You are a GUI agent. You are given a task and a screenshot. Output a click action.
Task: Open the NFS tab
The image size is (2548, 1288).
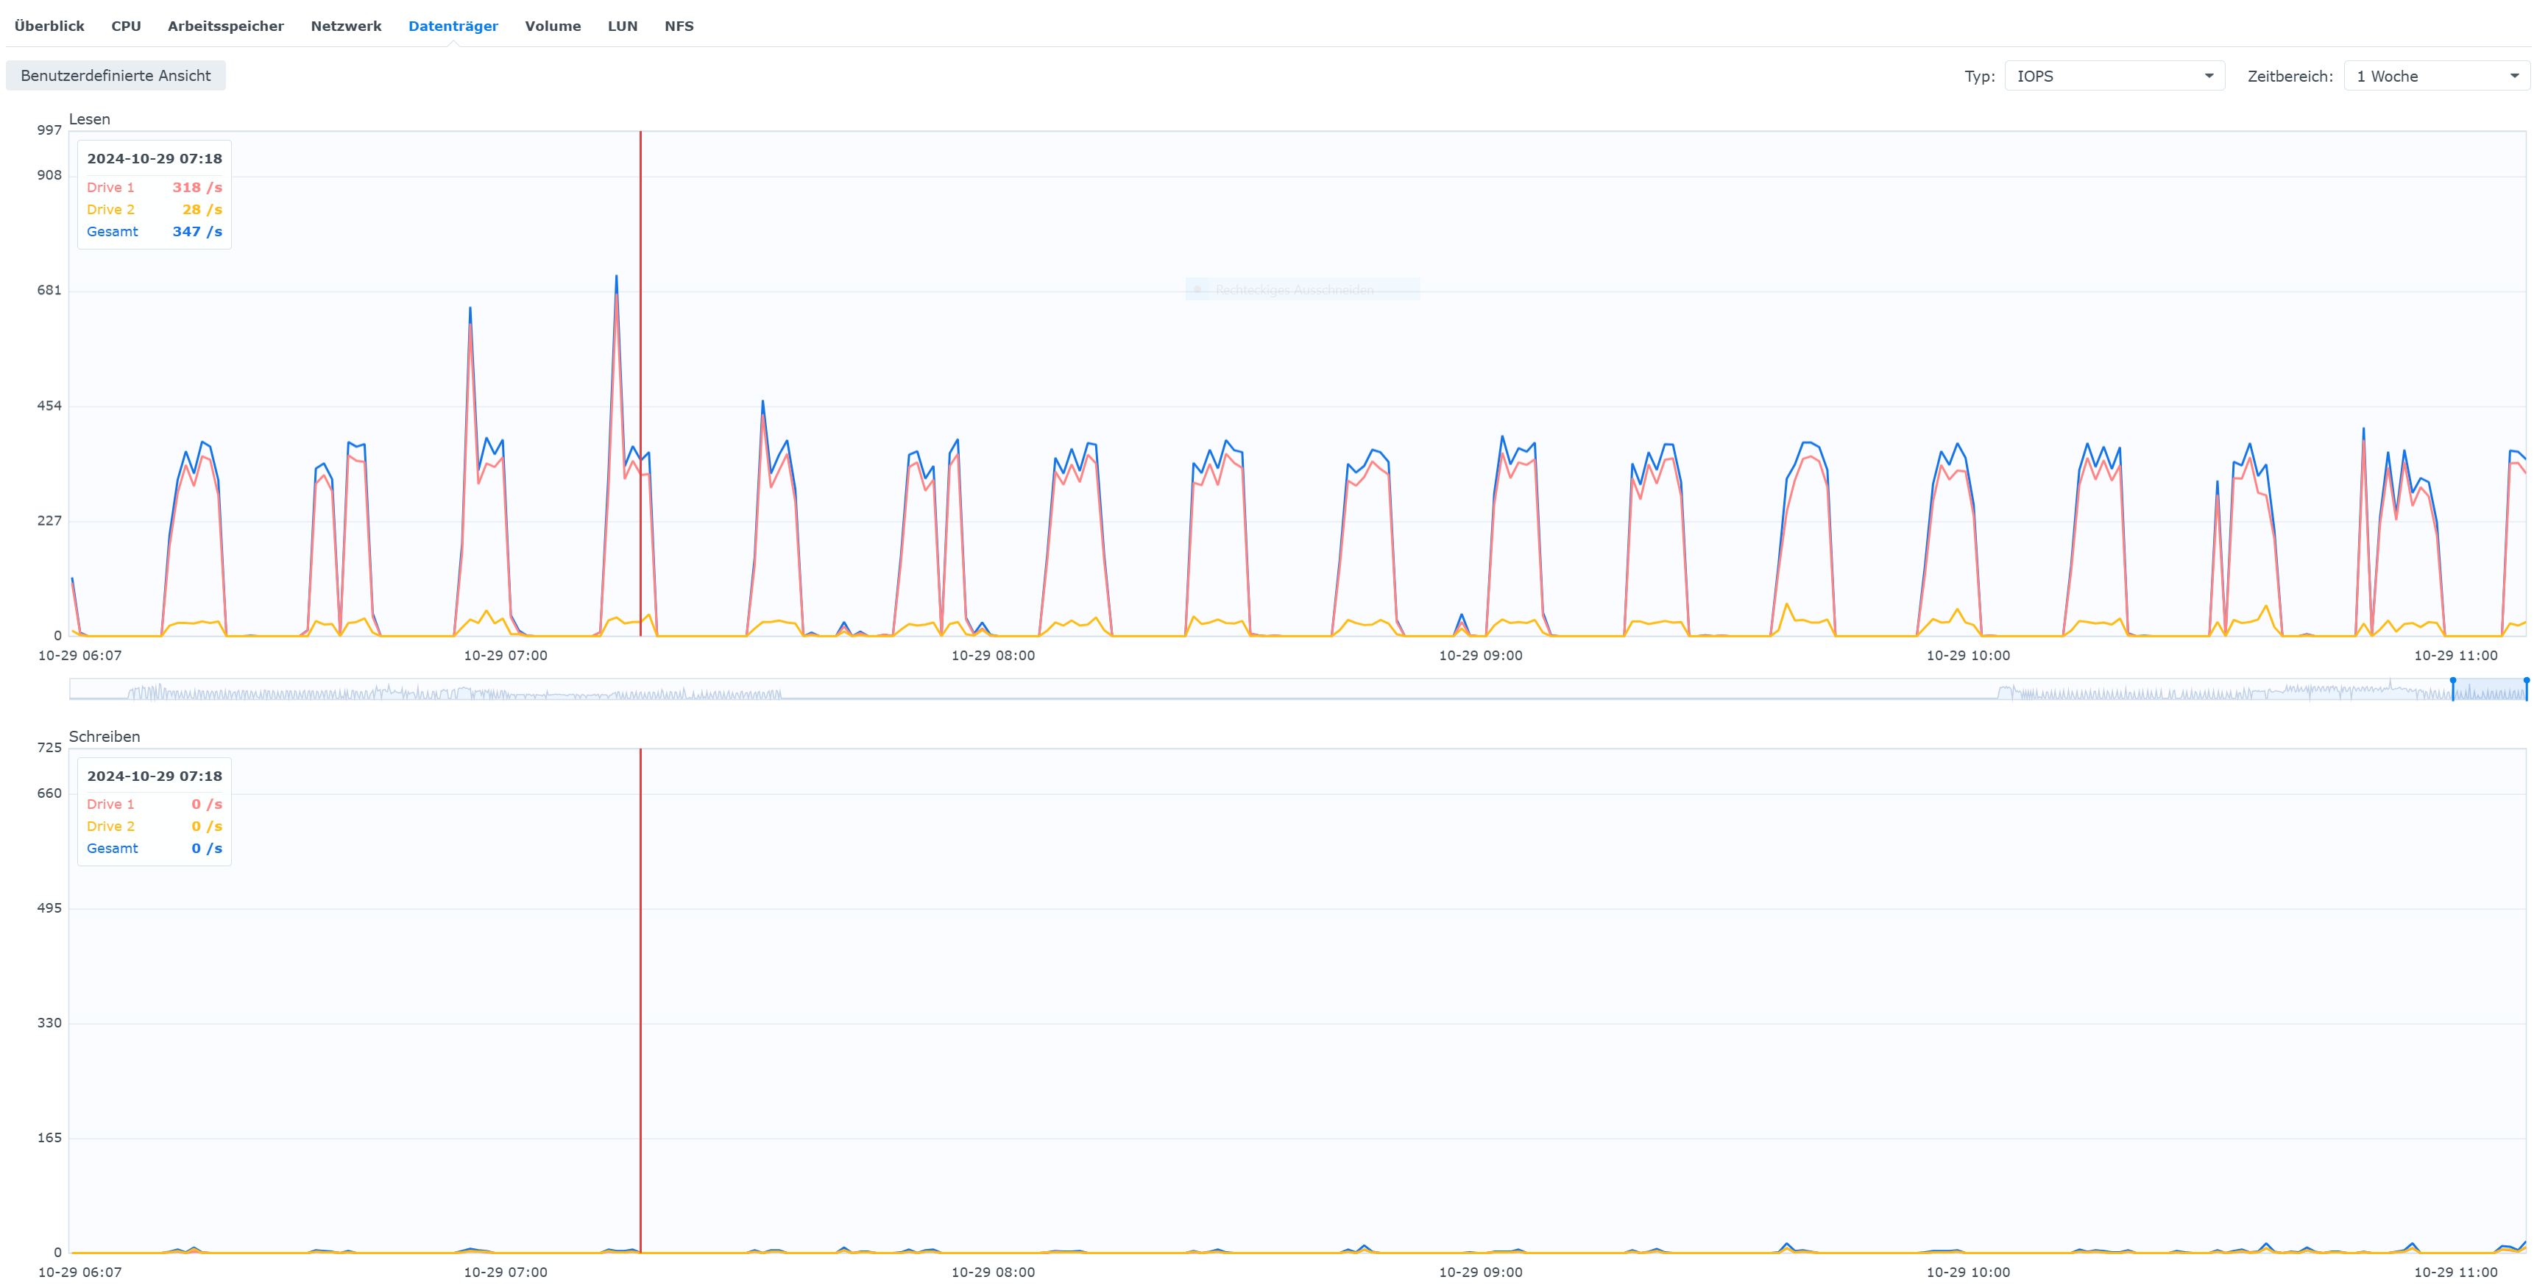pyautogui.click(x=679, y=26)
